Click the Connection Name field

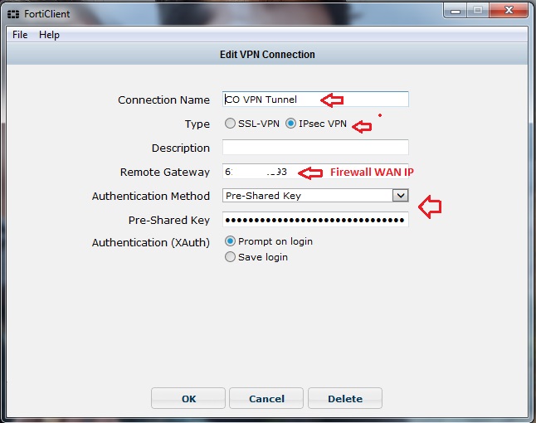click(315, 99)
